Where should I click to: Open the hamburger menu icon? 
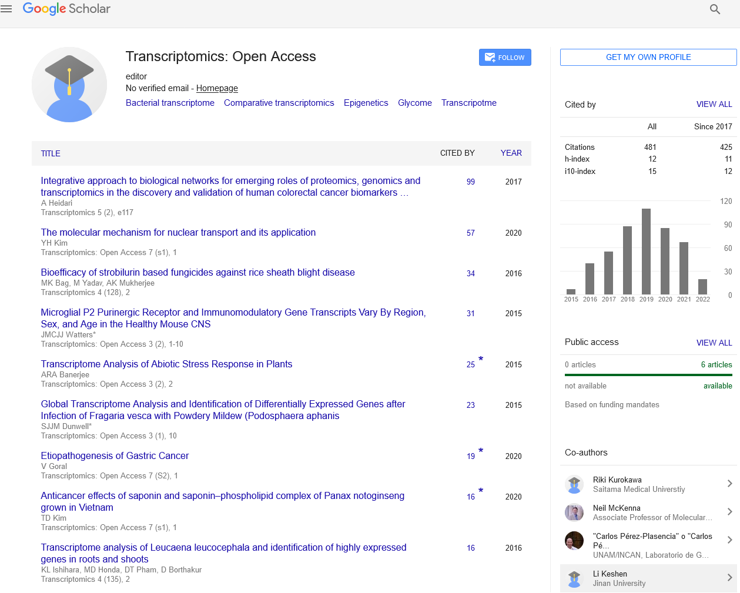6,9
